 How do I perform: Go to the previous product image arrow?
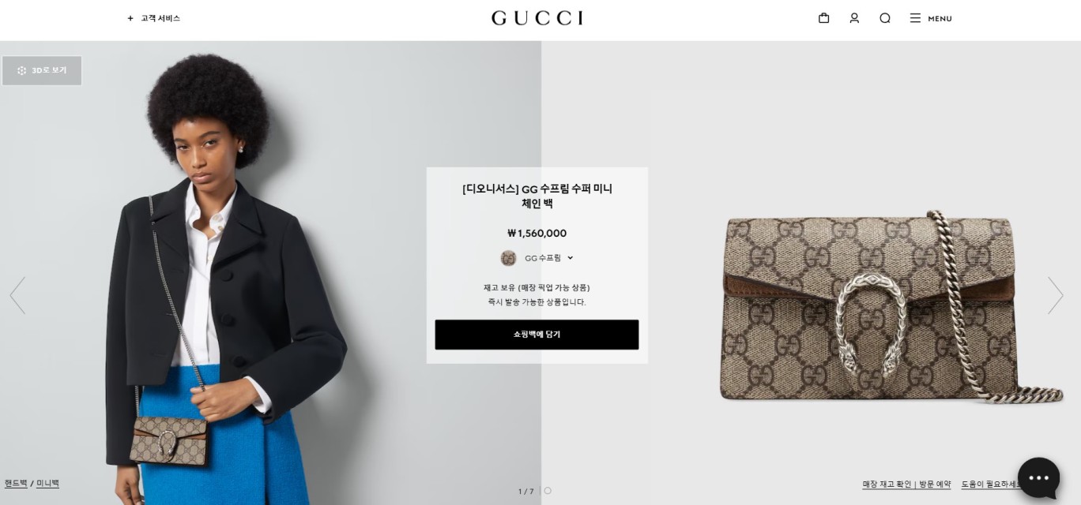click(x=17, y=295)
